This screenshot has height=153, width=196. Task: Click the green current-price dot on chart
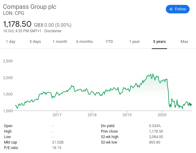pyautogui.click(x=191, y=105)
